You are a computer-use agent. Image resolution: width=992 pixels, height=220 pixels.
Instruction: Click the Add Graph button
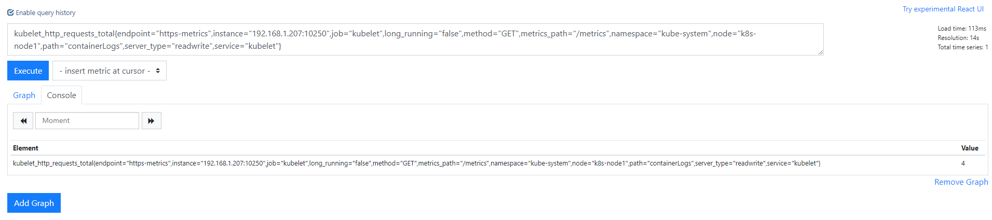34,203
